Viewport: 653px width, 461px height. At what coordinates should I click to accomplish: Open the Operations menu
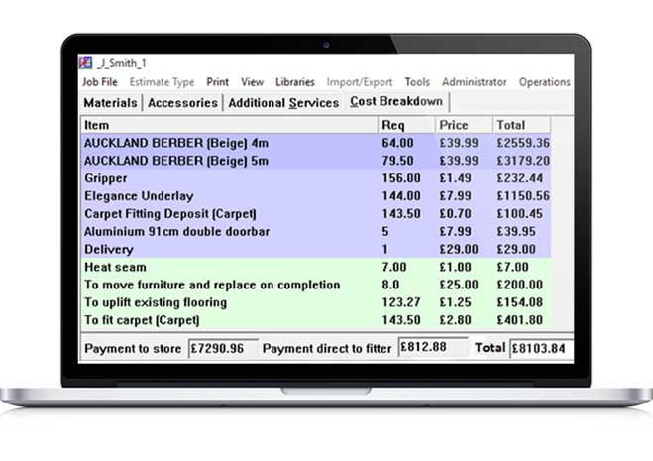(x=544, y=82)
